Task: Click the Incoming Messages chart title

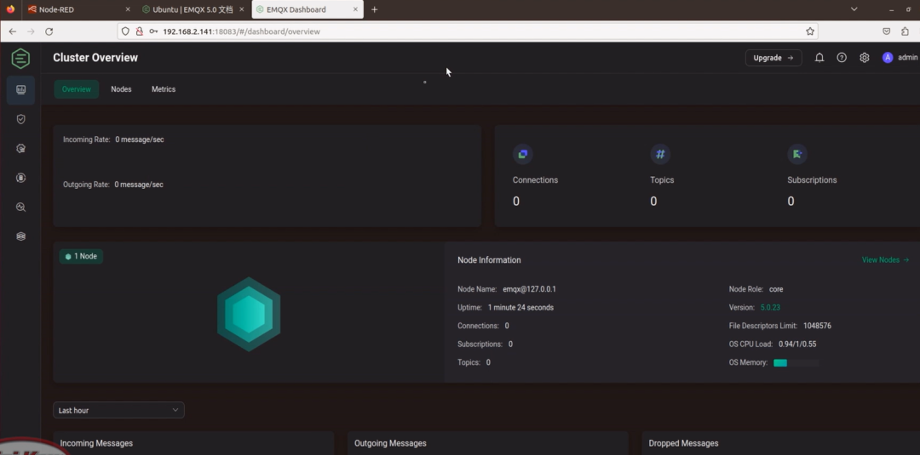Action: [96, 443]
